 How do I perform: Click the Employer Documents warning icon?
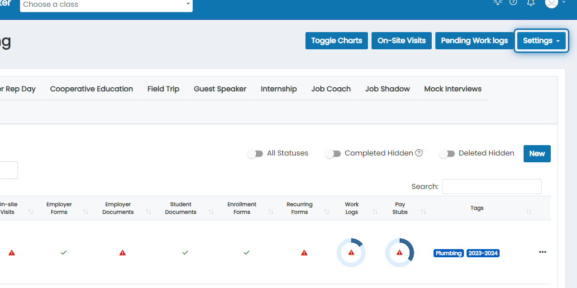pos(123,253)
